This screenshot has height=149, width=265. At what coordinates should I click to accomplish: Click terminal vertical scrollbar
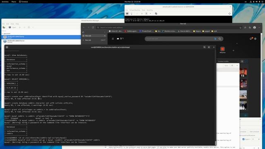tap(215, 143)
